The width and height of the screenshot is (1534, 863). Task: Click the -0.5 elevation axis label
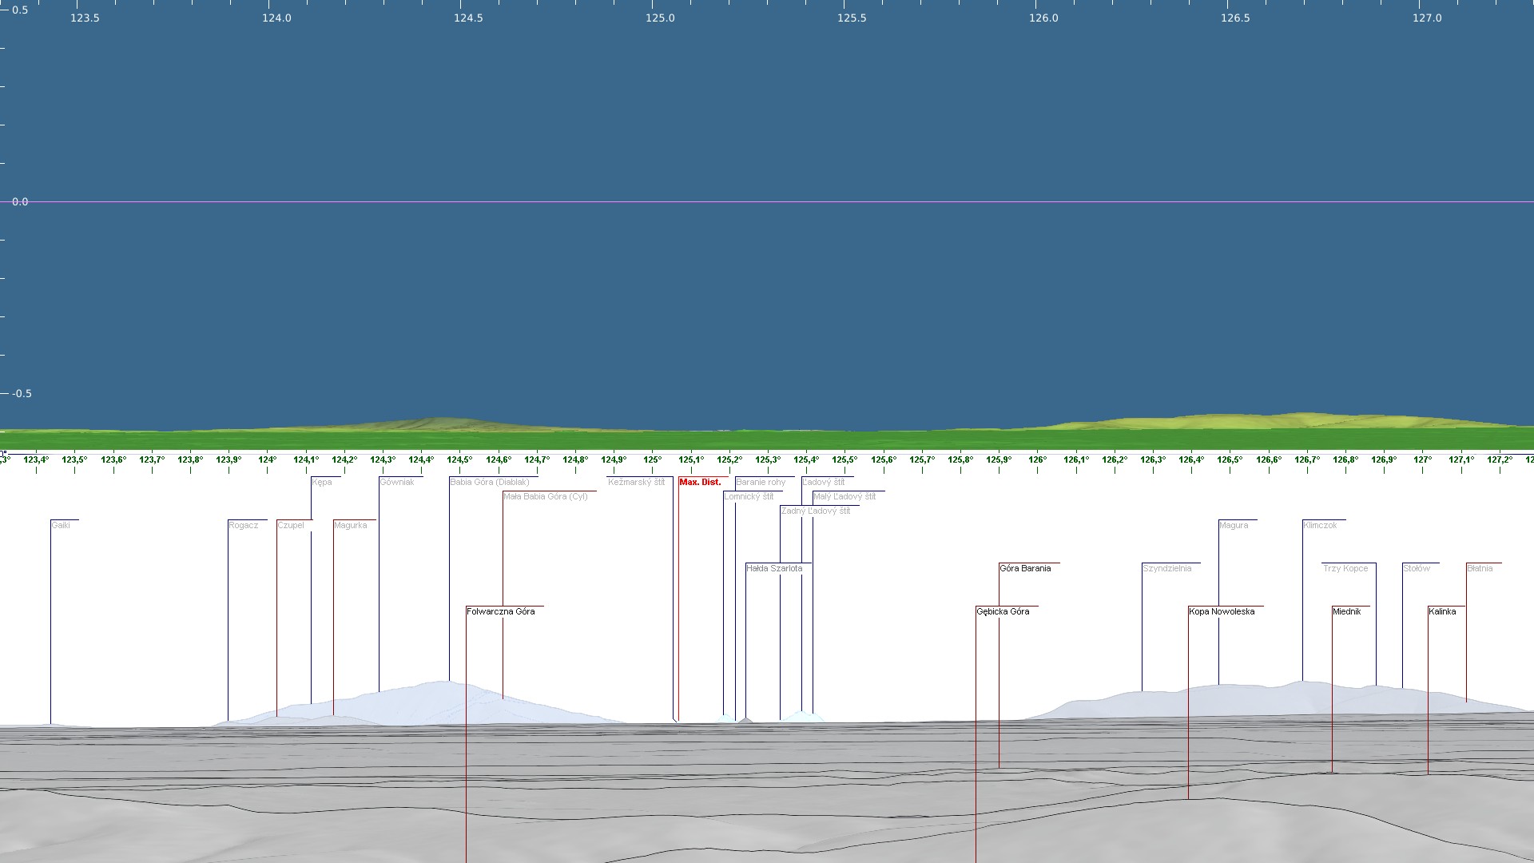point(22,393)
